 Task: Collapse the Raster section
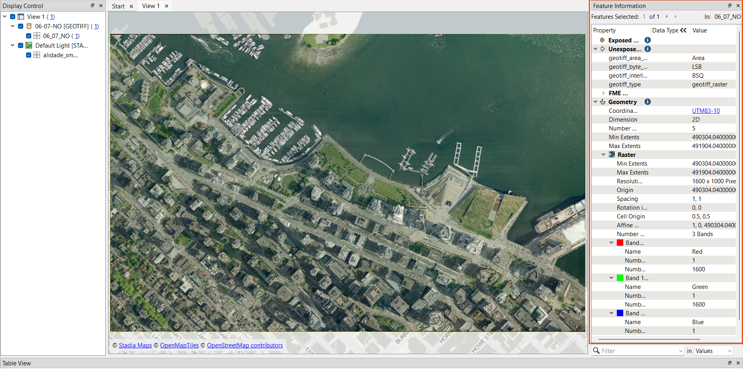coord(604,154)
